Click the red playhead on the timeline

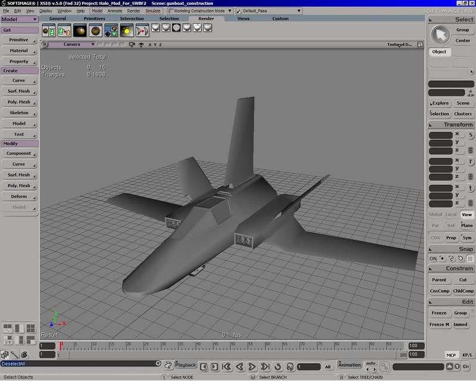[x=61, y=345]
